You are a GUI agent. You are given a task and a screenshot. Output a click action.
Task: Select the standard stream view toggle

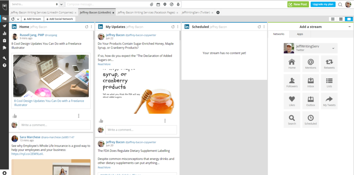[x=341, y=19]
